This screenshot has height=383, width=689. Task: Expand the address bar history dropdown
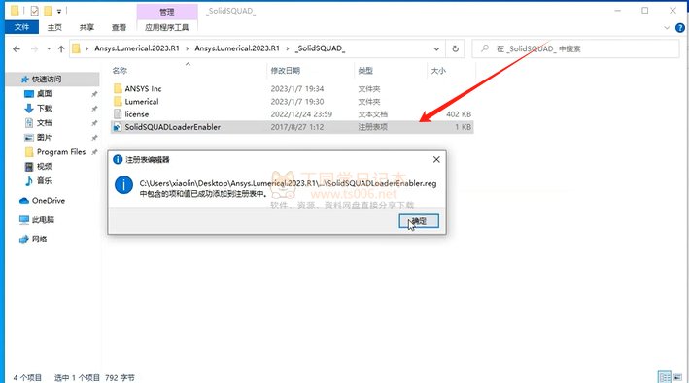pos(436,48)
